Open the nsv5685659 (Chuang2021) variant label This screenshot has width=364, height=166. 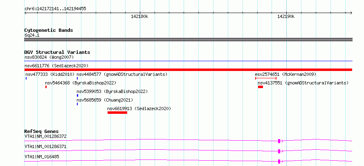click(x=105, y=100)
